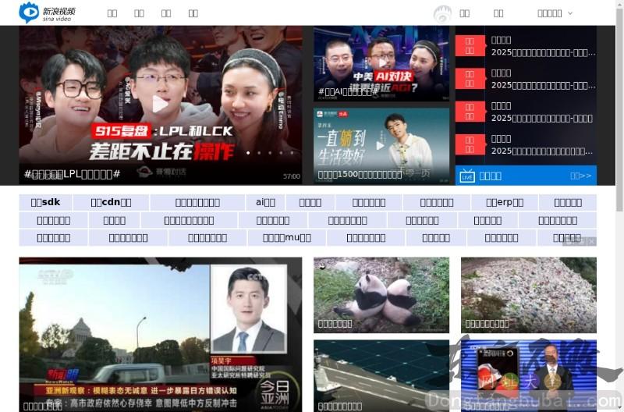624x412 pixels.
Task: Select the fourth carousel dot
Action: [x=281, y=153]
